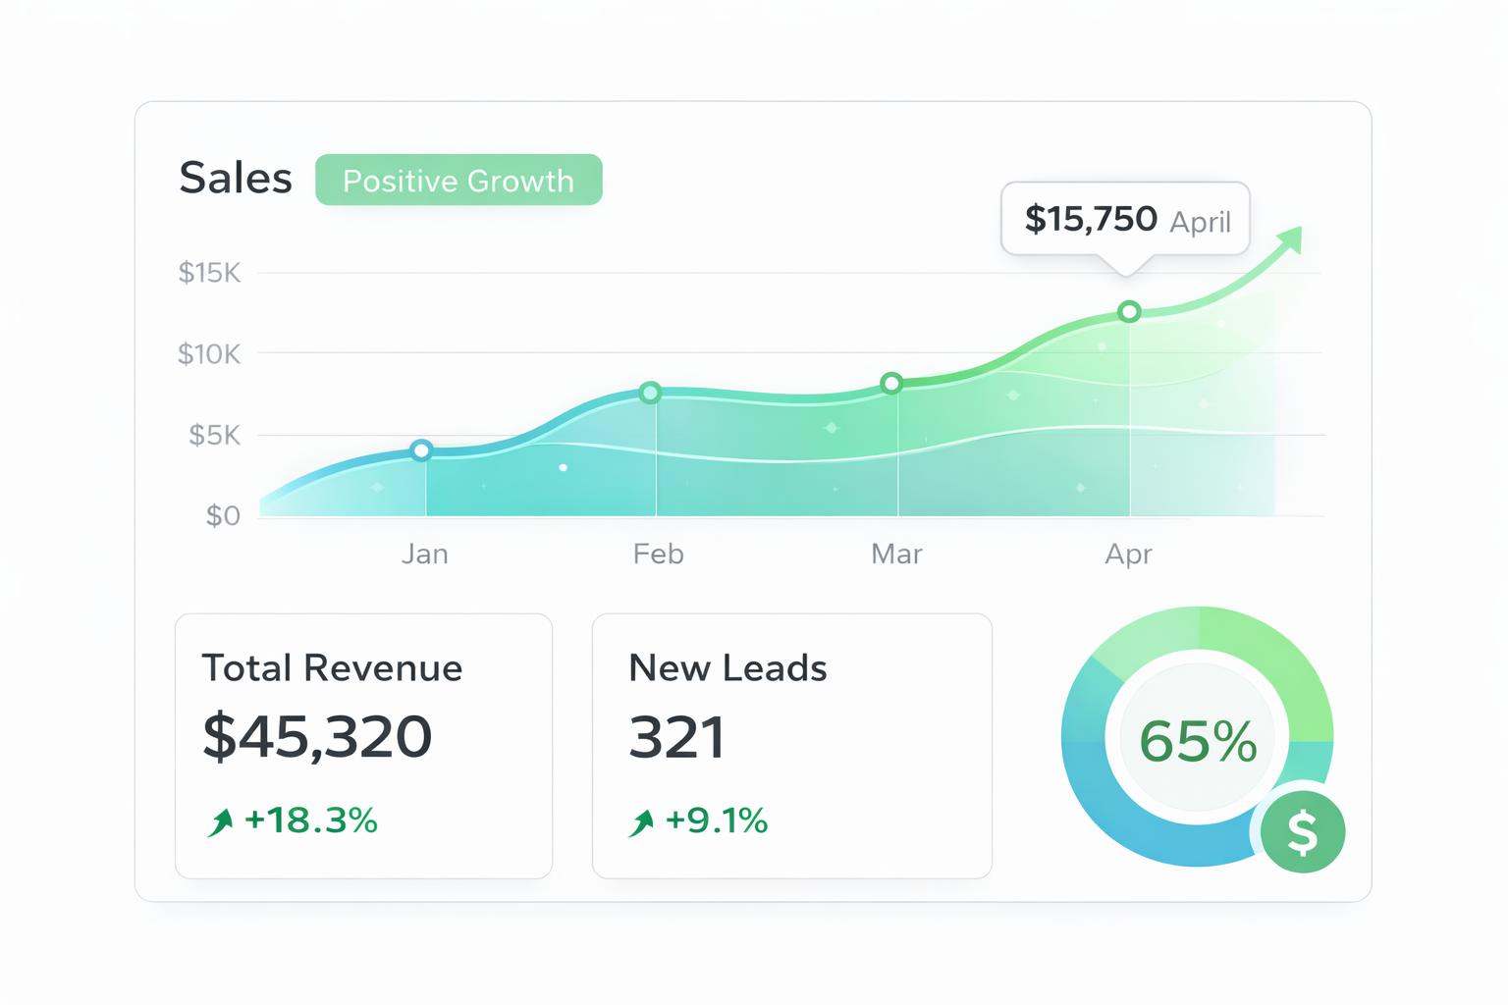Screen dimensions: 1508x1005
Task: Click the Sales heading
Action: (235, 177)
